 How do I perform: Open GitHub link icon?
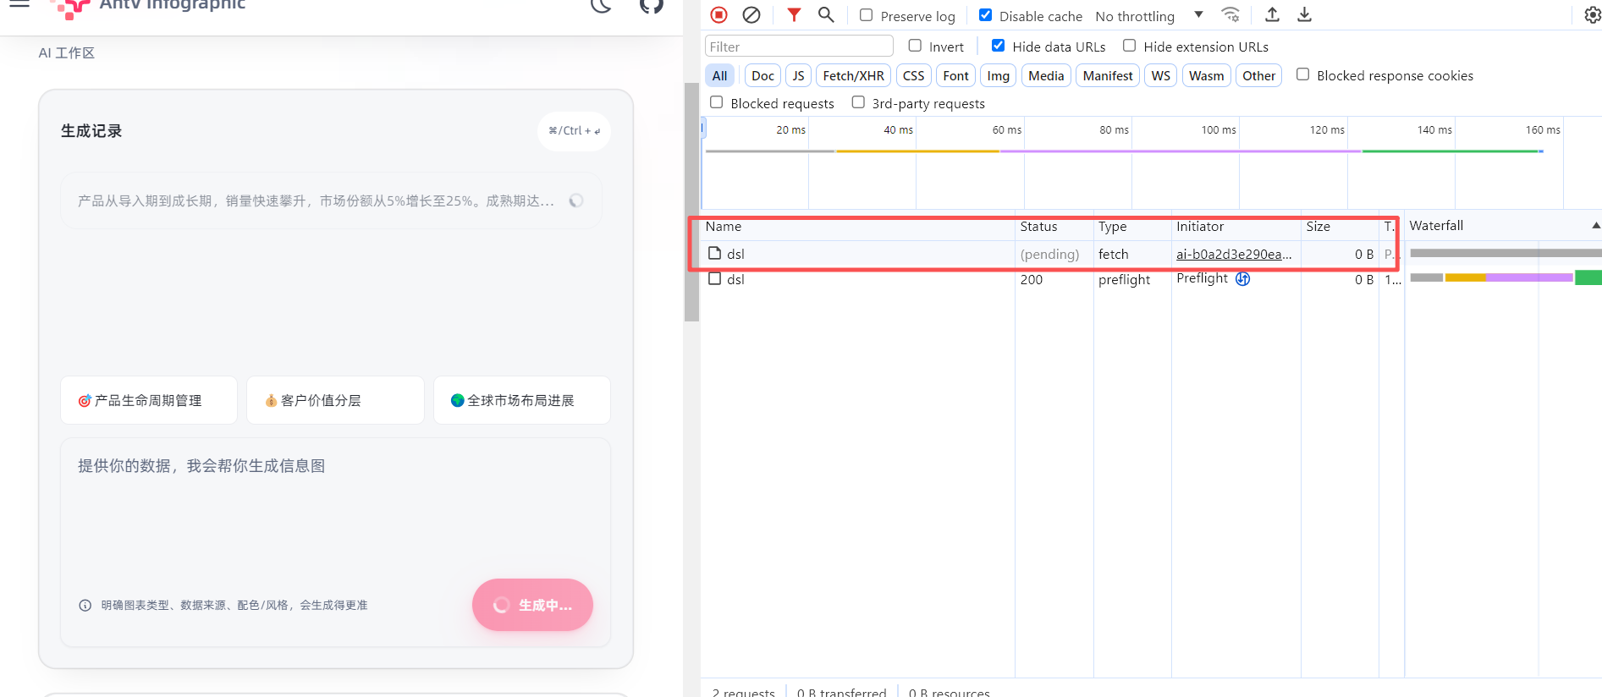click(651, 6)
